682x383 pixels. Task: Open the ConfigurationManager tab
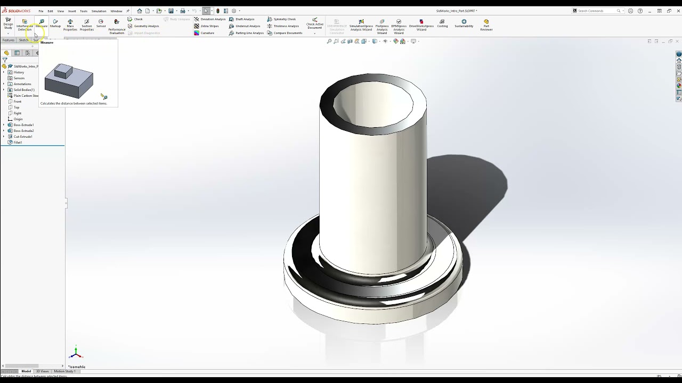click(28, 53)
